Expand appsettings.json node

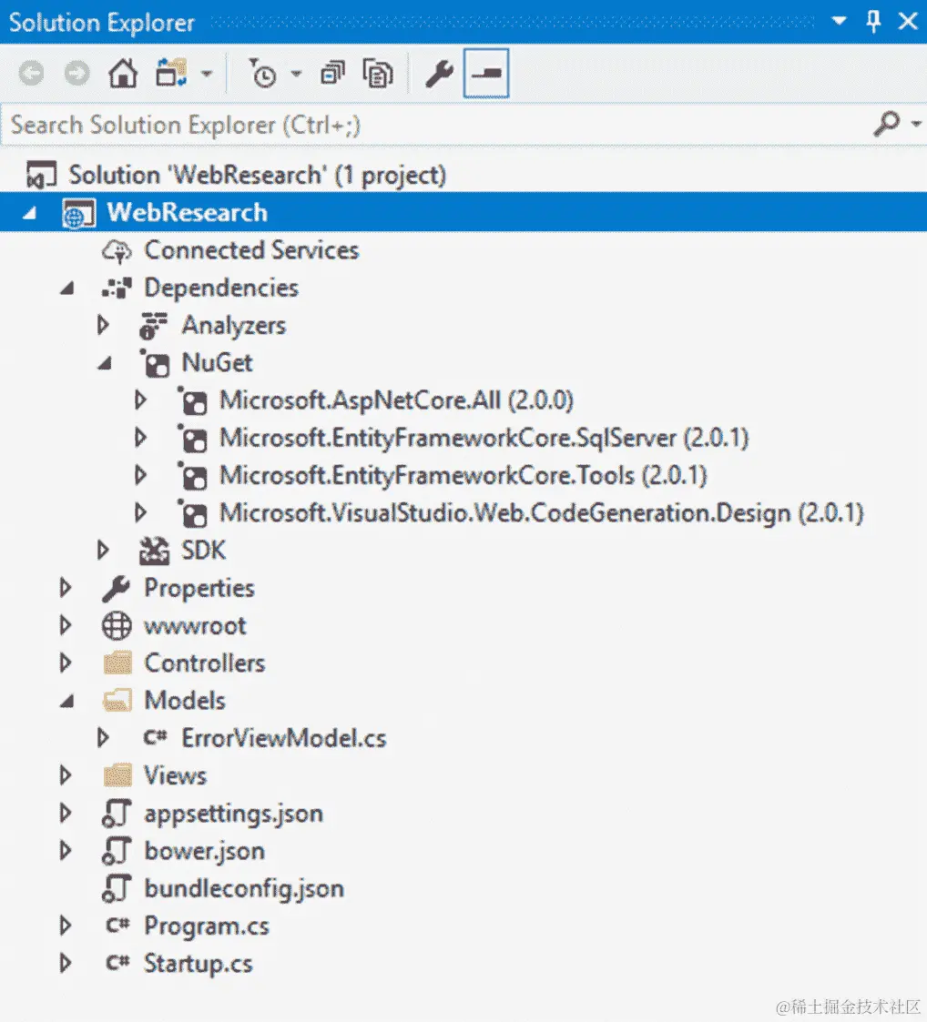[x=66, y=813]
